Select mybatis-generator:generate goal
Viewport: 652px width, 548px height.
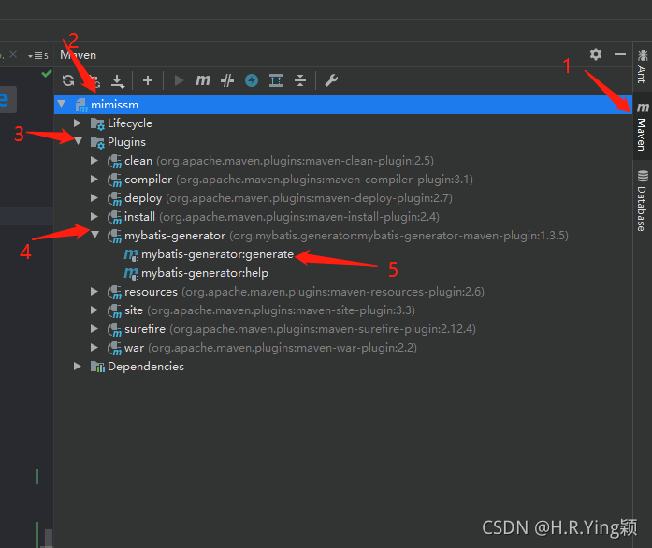pyautogui.click(x=217, y=254)
